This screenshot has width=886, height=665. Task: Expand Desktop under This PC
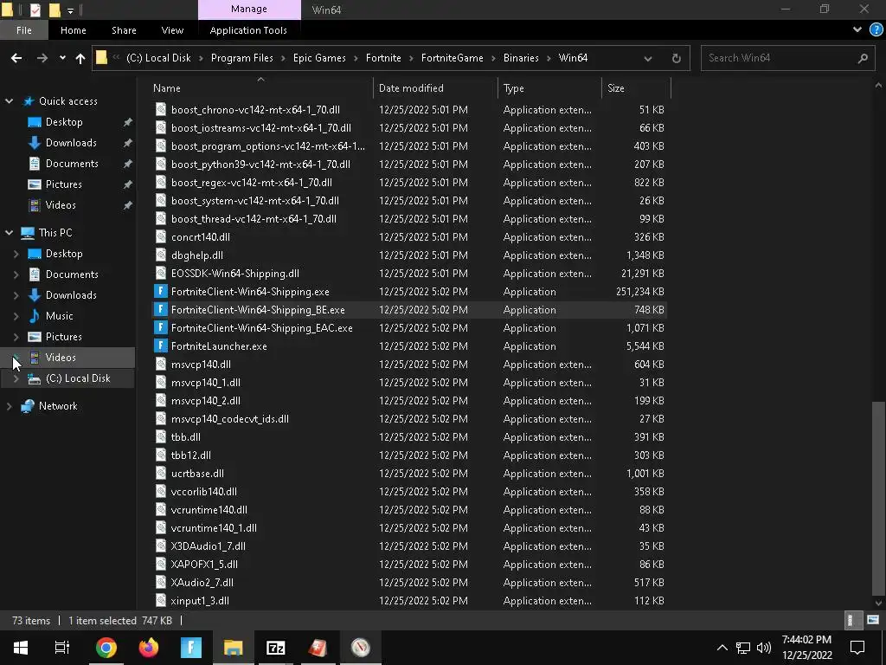point(16,254)
